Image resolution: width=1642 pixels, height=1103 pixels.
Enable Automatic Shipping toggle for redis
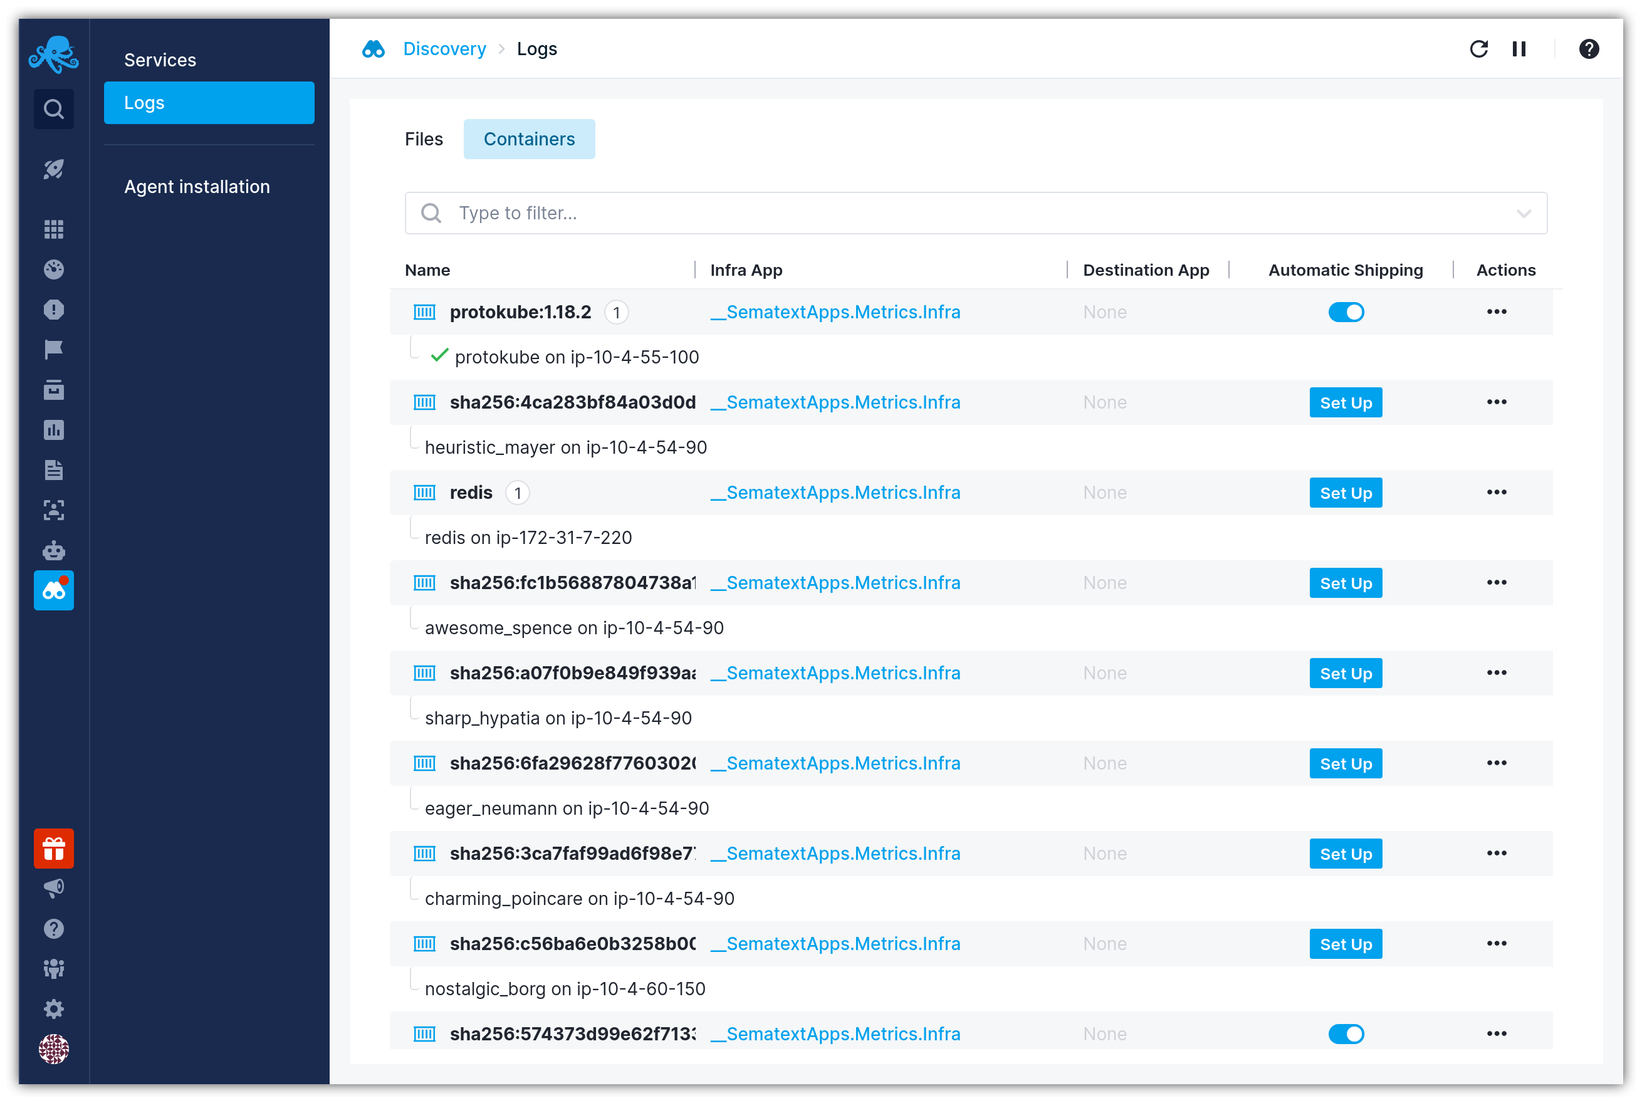pyautogui.click(x=1344, y=491)
